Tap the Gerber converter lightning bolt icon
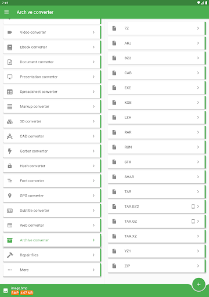Viewport: 209px width, 297px height. [x=10, y=151]
